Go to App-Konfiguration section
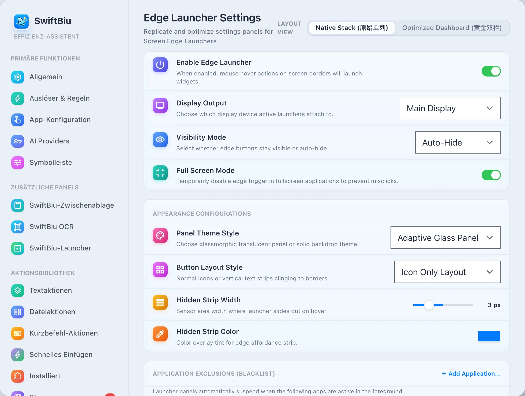 (64, 120)
